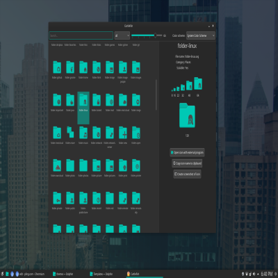Expand the Color scheme combo box

[x=201, y=35]
